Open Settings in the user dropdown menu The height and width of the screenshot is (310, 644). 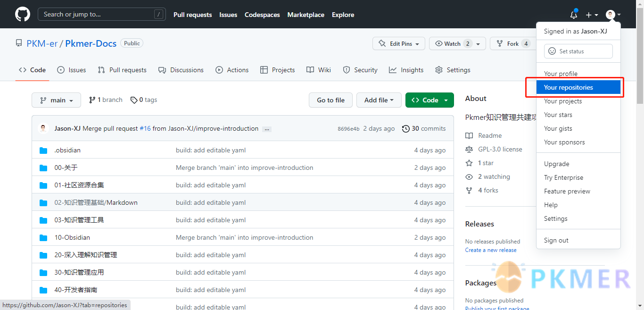click(x=578, y=218)
